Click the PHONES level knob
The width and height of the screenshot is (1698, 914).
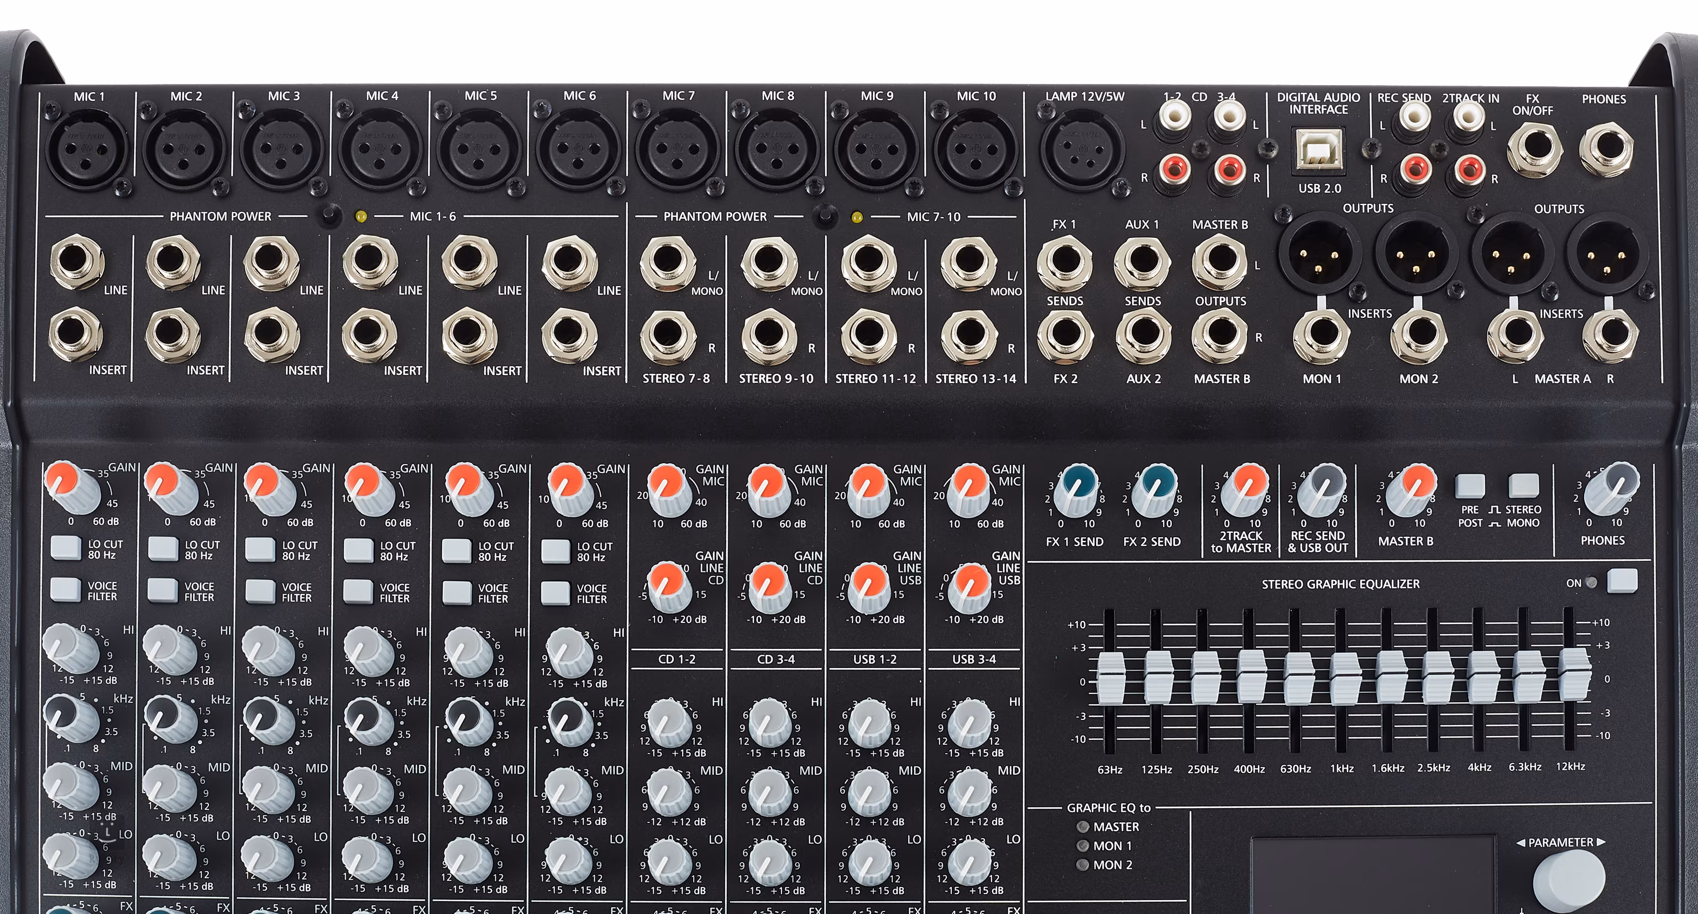pos(1611,490)
